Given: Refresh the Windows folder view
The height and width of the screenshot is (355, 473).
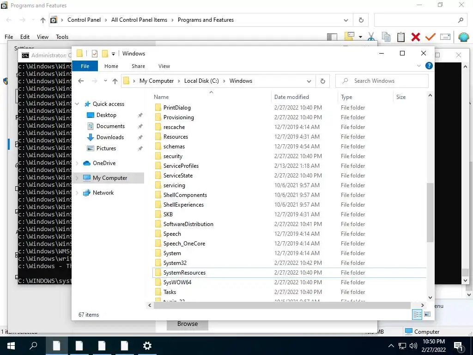Looking at the screenshot, I should click(x=323, y=81).
